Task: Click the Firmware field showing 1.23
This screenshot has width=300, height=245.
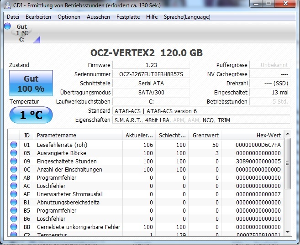Action: (151, 65)
